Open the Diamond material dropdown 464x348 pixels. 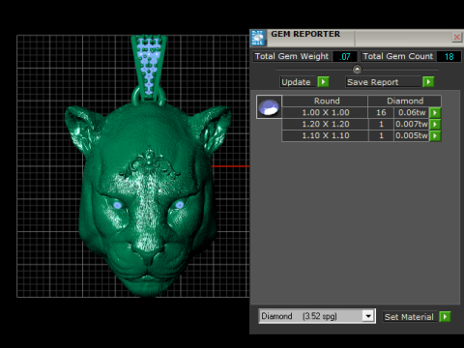point(368,316)
